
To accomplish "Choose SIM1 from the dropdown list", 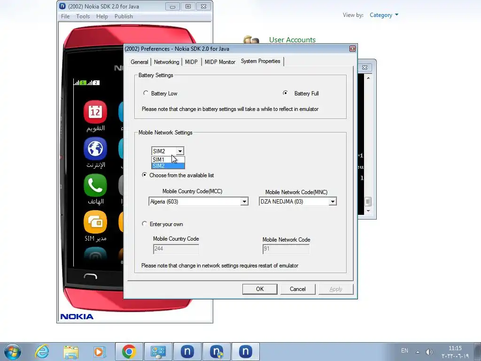I will tap(168, 160).
